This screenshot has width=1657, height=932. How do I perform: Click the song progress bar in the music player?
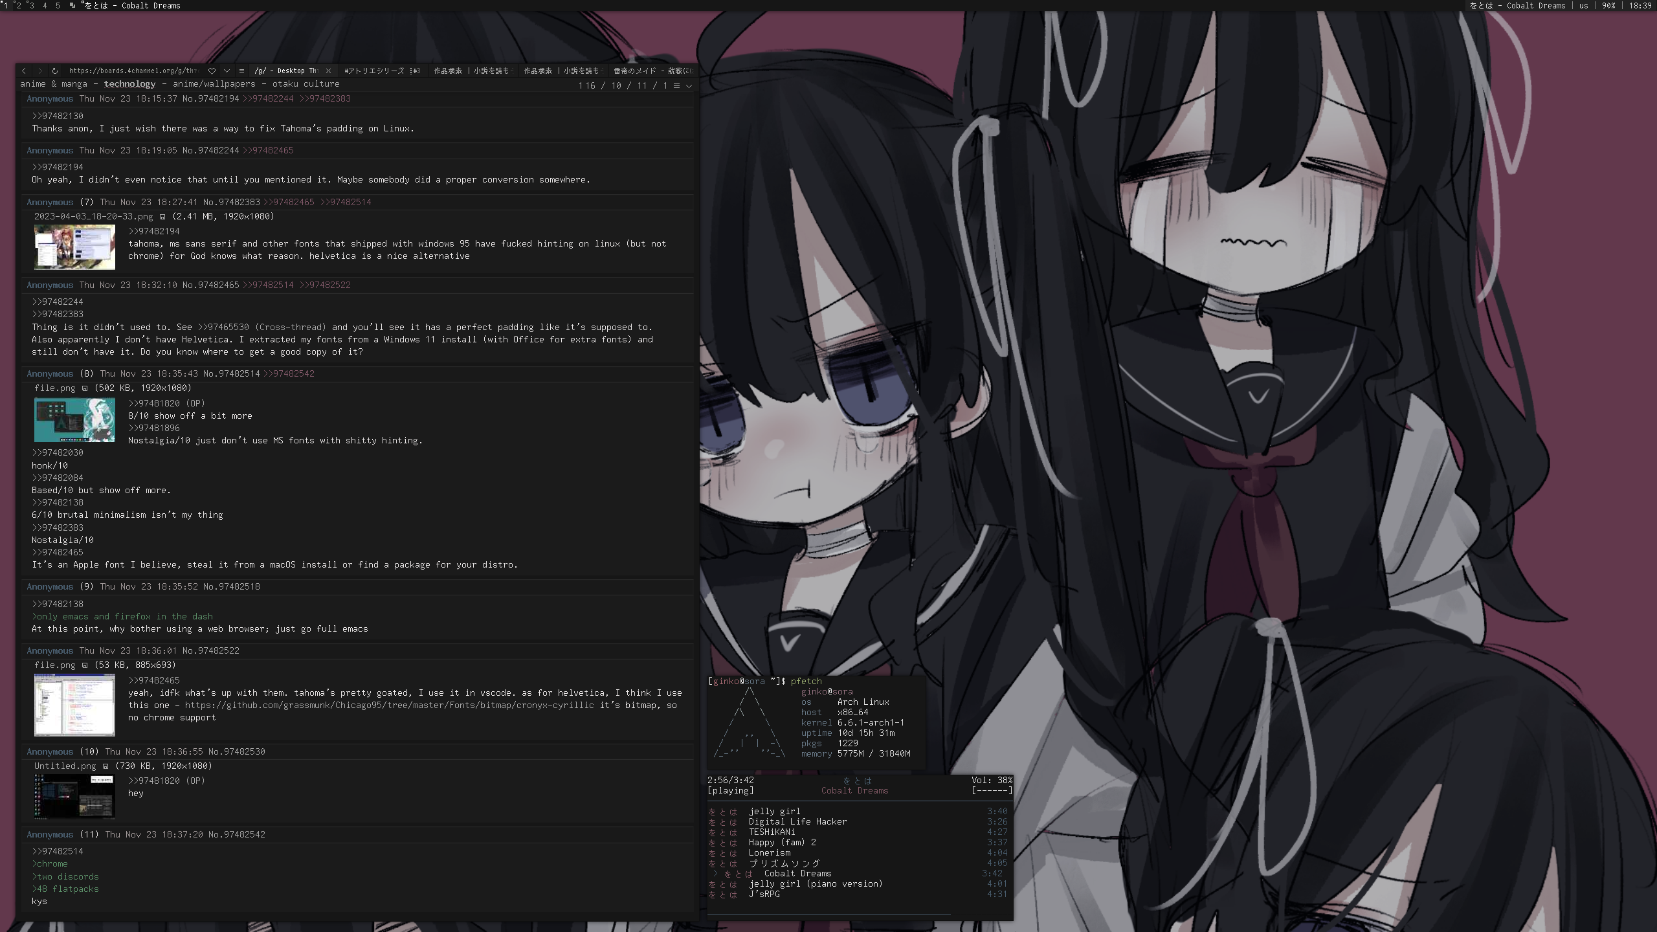point(860,915)
